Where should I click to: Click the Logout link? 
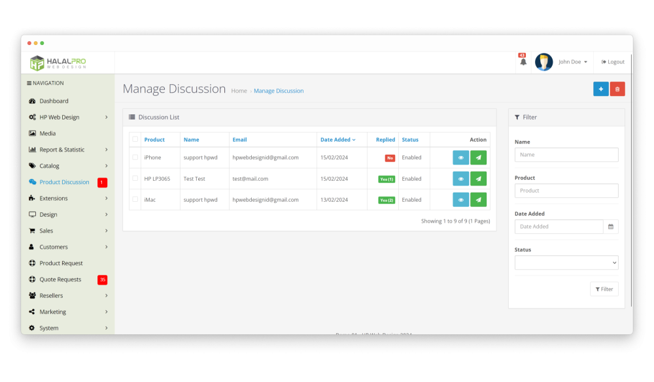coord(613,62)
